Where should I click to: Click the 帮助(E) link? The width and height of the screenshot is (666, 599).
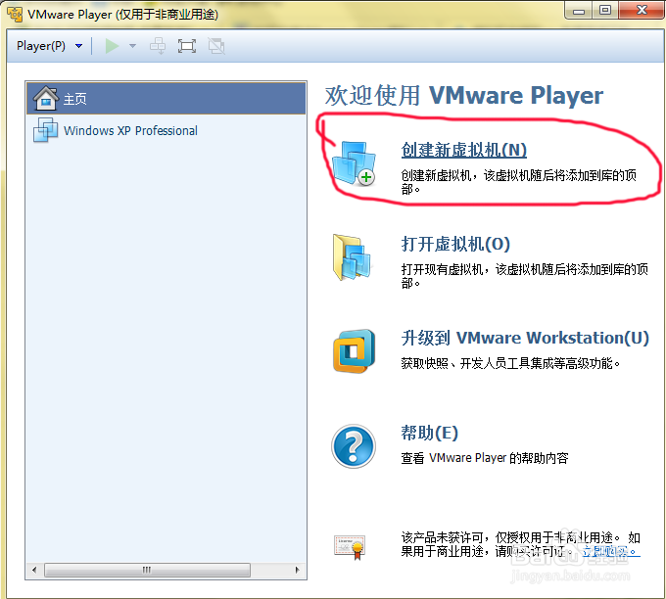pyautogui.click(x=429, y=433)
